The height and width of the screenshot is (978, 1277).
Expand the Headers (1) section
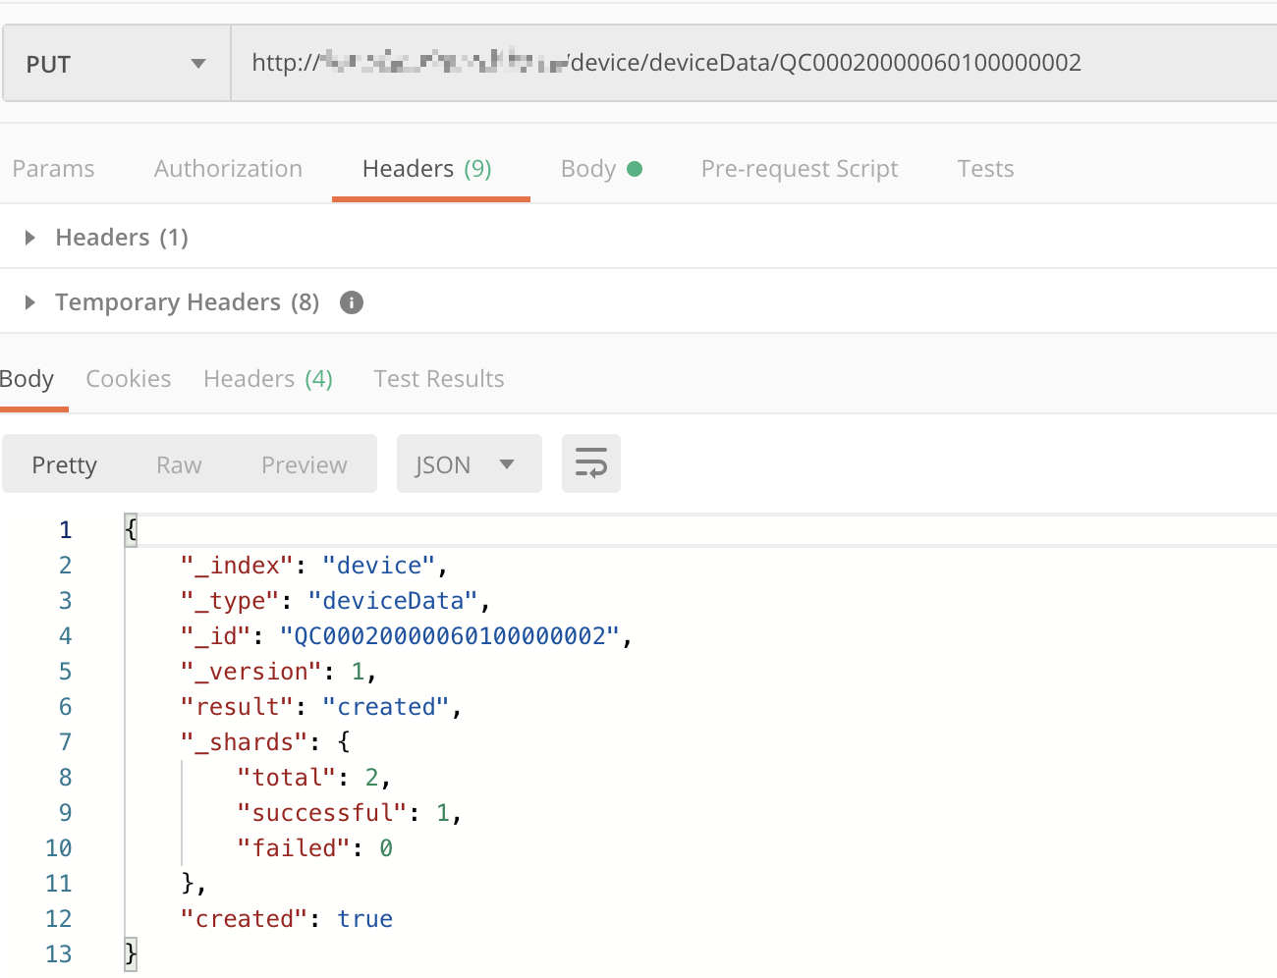click(30, 238)
